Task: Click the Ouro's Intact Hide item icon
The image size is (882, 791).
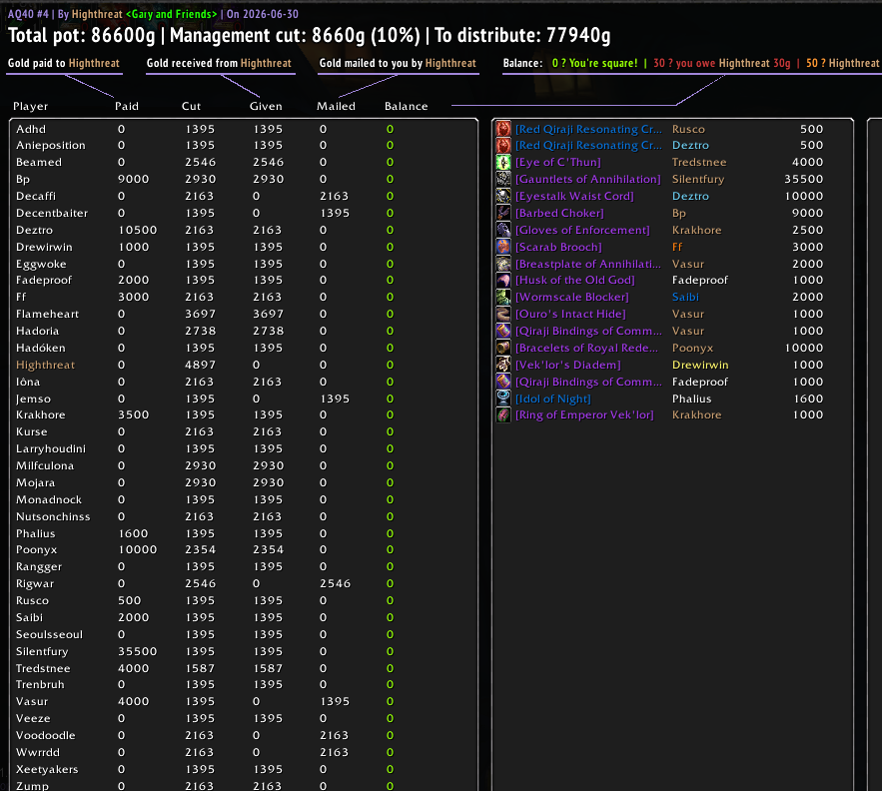Action: (x=503, y=314)
